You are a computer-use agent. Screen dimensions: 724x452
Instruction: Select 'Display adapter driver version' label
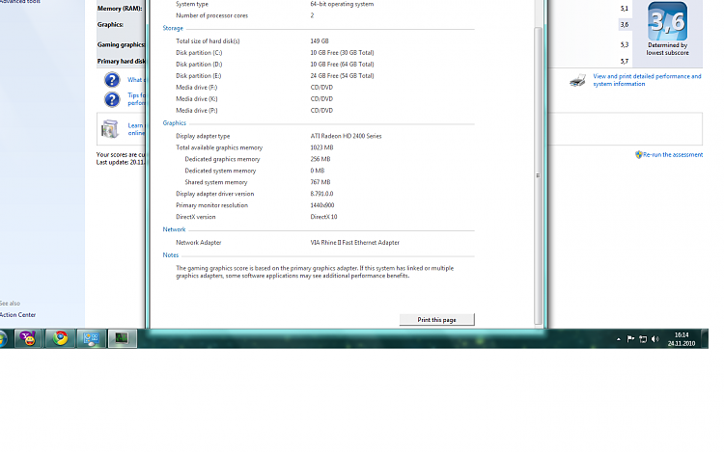click(x=214, y=194)
